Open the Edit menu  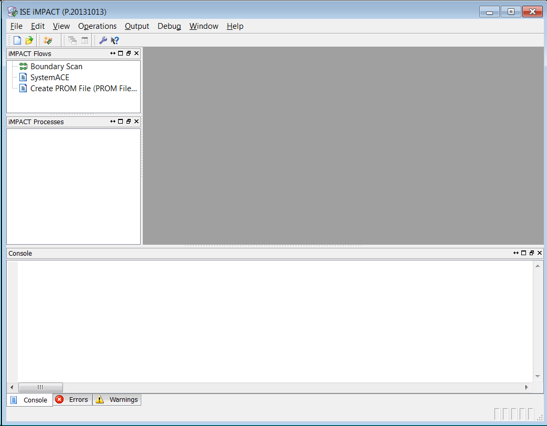pyautogui.click(x=38, y=26)
